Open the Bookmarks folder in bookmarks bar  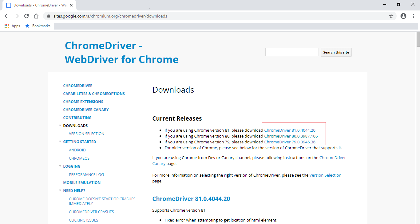[38, 26]
